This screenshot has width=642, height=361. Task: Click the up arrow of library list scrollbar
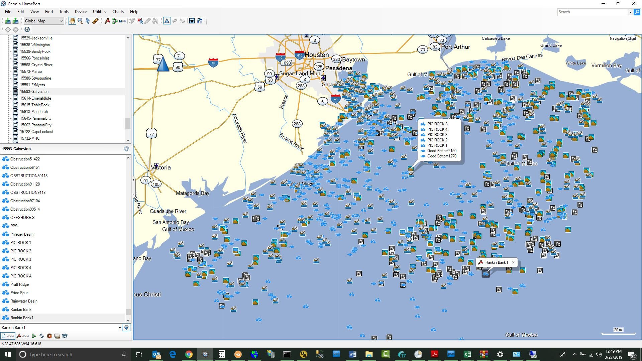[128, 38]
